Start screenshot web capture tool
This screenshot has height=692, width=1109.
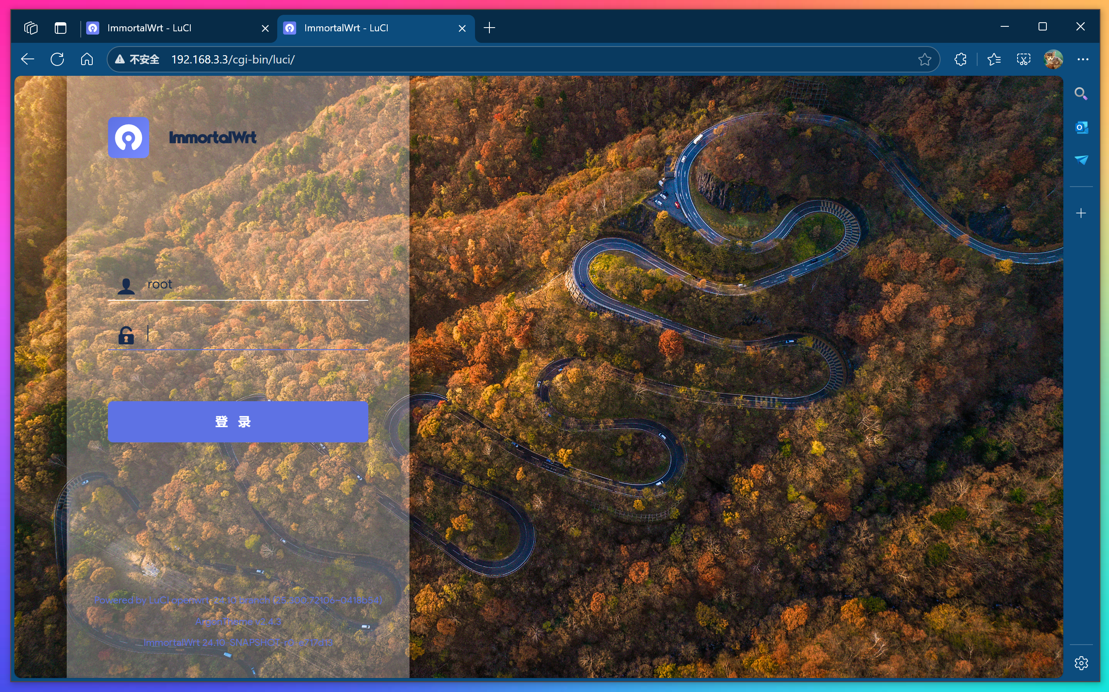1023,59
